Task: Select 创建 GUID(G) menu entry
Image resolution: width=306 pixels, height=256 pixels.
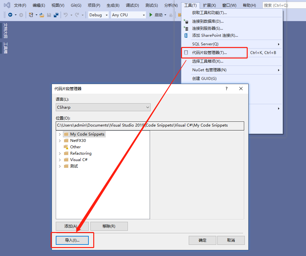Action: [232, 78]
